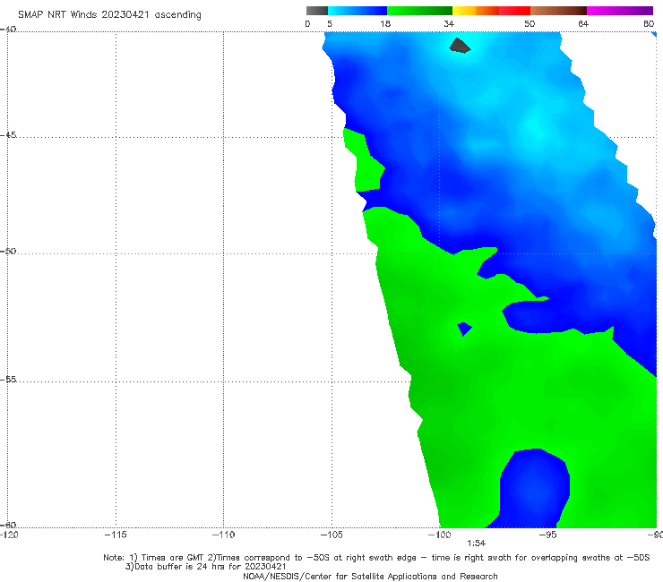Click the longitude label '-100'

pyautogui.click(x=439, y=535)
